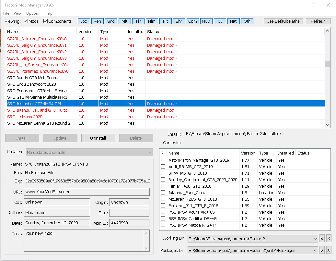Toggle the Com component filter
The width and height of the screenshot is (336, 261).
[x=193, y=21]
